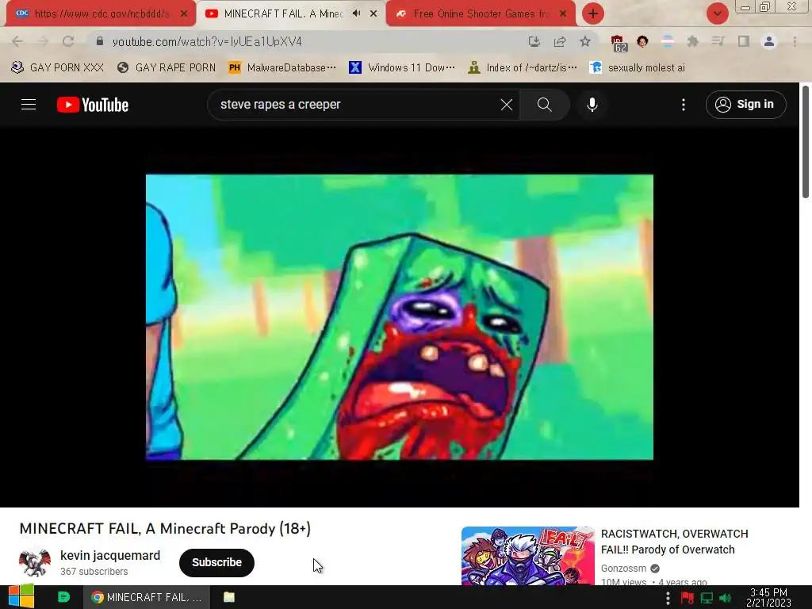Open the striped flag extension icon

pos(668,41)
